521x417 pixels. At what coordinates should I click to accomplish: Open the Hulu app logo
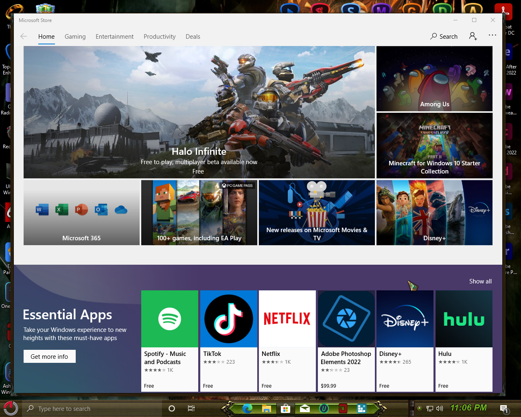pyautogui.click(x=464, y=319)
